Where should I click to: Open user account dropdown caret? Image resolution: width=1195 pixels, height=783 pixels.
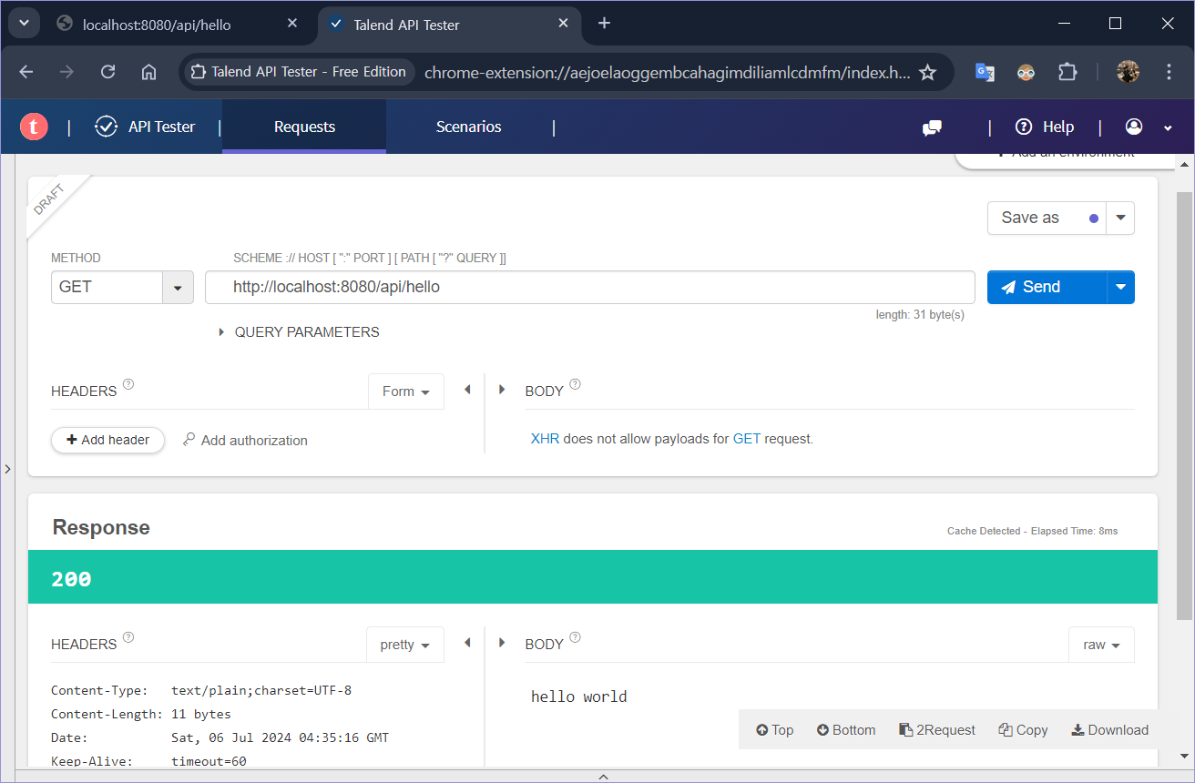click(x=1168, y=128)
